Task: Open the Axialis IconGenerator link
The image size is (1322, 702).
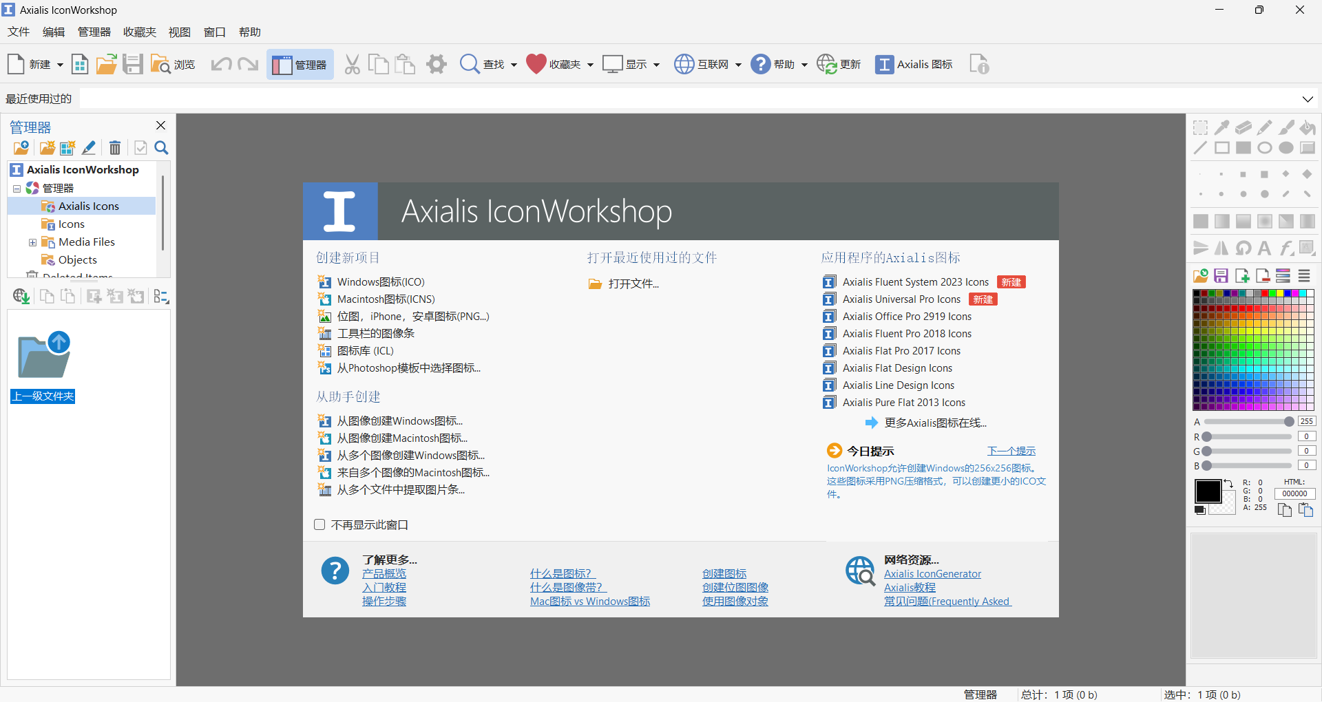Action: click(932, 573)
